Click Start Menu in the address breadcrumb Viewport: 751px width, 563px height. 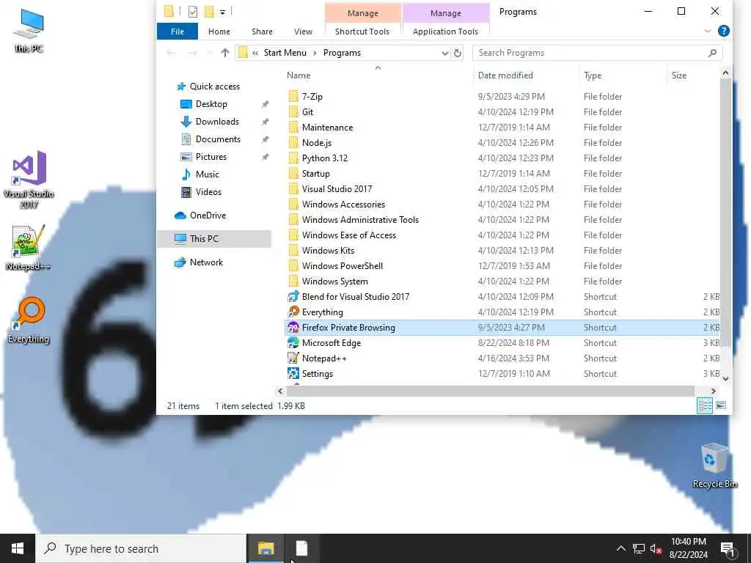(x=285, y=53)
